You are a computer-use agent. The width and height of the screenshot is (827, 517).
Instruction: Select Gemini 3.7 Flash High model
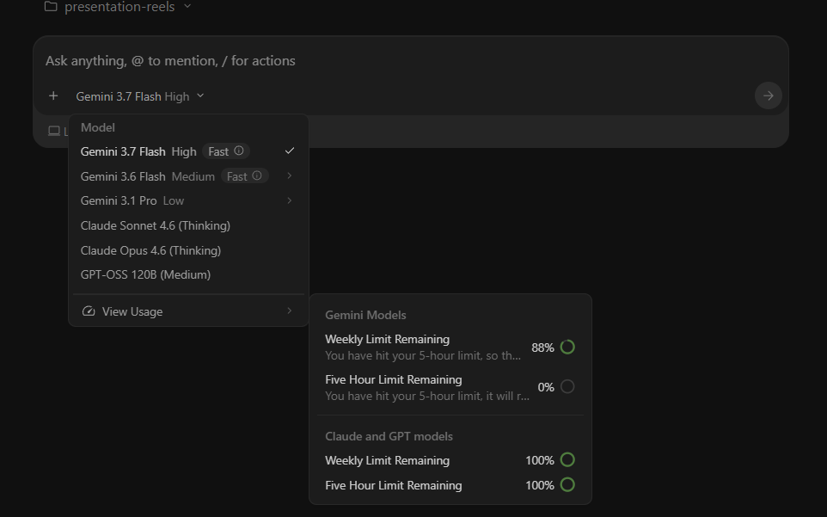point(187,151)
